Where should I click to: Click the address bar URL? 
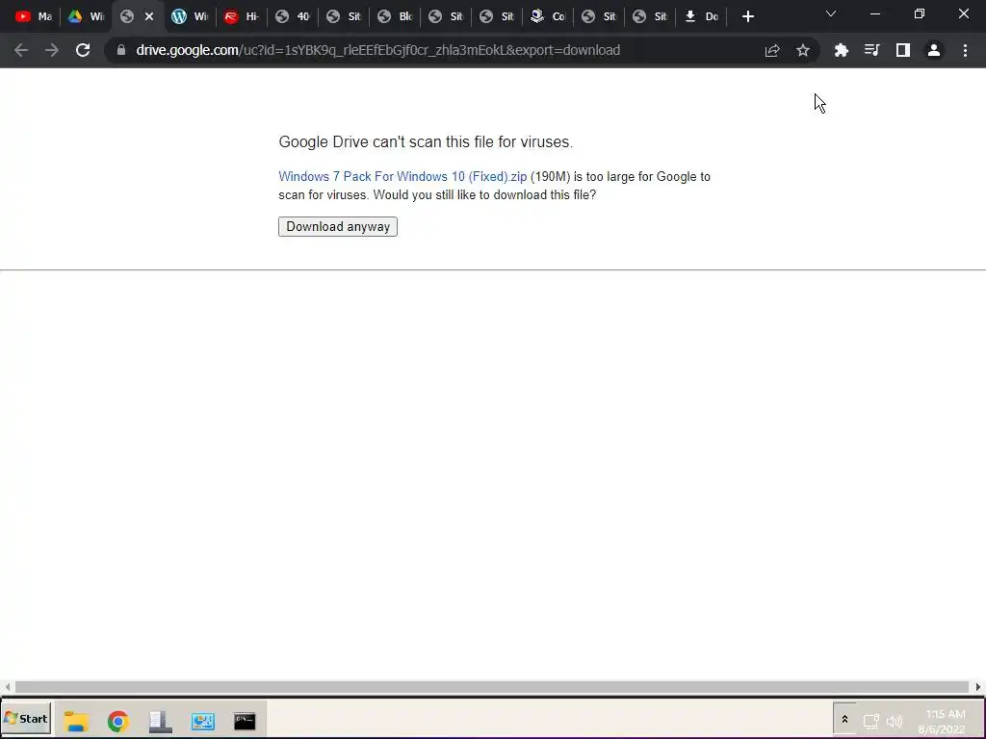tap(377, 50)
